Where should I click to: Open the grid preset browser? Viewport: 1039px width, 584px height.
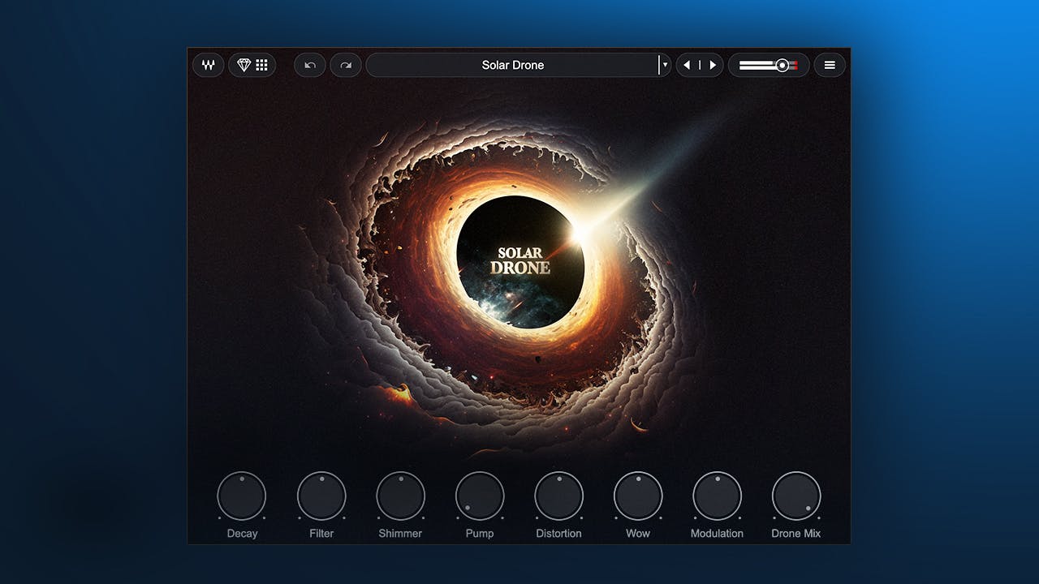coord(261,65)
